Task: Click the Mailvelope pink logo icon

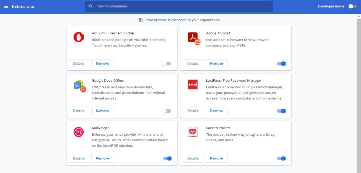Action: pyautogui.click(x=79, y=132)
